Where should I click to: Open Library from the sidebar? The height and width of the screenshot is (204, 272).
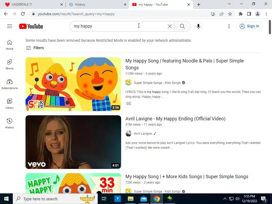coord(10,104)
